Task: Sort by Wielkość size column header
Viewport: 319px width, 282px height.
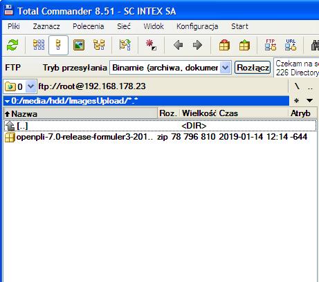Action: tap(199, 113)
